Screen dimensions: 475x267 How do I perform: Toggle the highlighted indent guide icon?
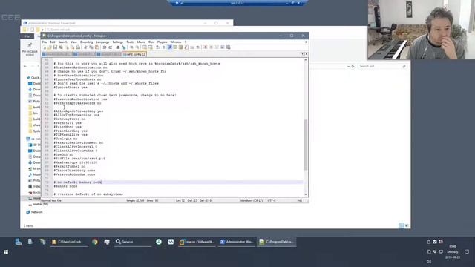(x=170, y=47)
